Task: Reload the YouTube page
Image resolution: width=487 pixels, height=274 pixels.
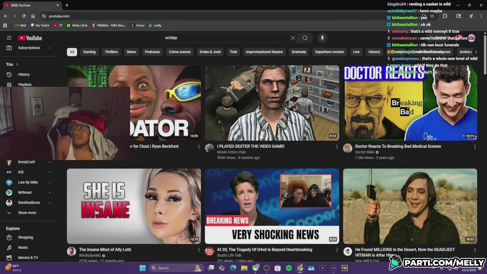Action: click(x=24, y=16)
